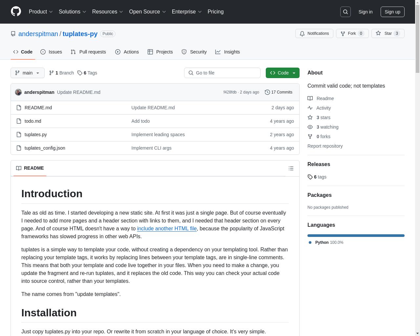Open the main branch dropdown

28,73
